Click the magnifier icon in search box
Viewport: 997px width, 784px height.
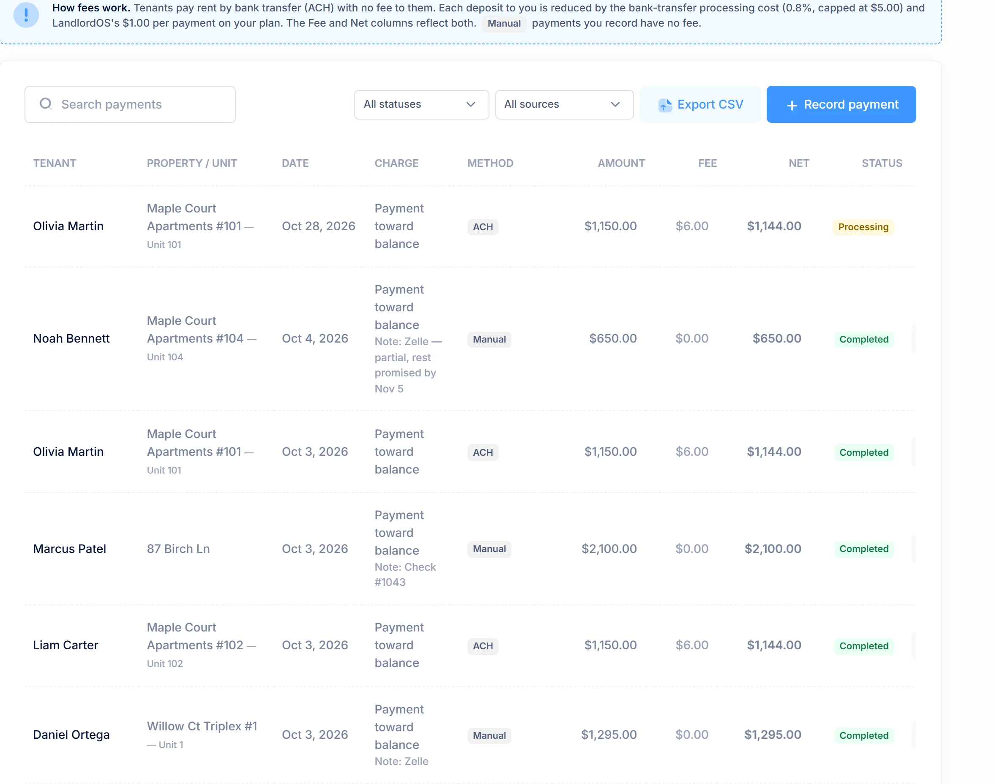coord(46,104)
